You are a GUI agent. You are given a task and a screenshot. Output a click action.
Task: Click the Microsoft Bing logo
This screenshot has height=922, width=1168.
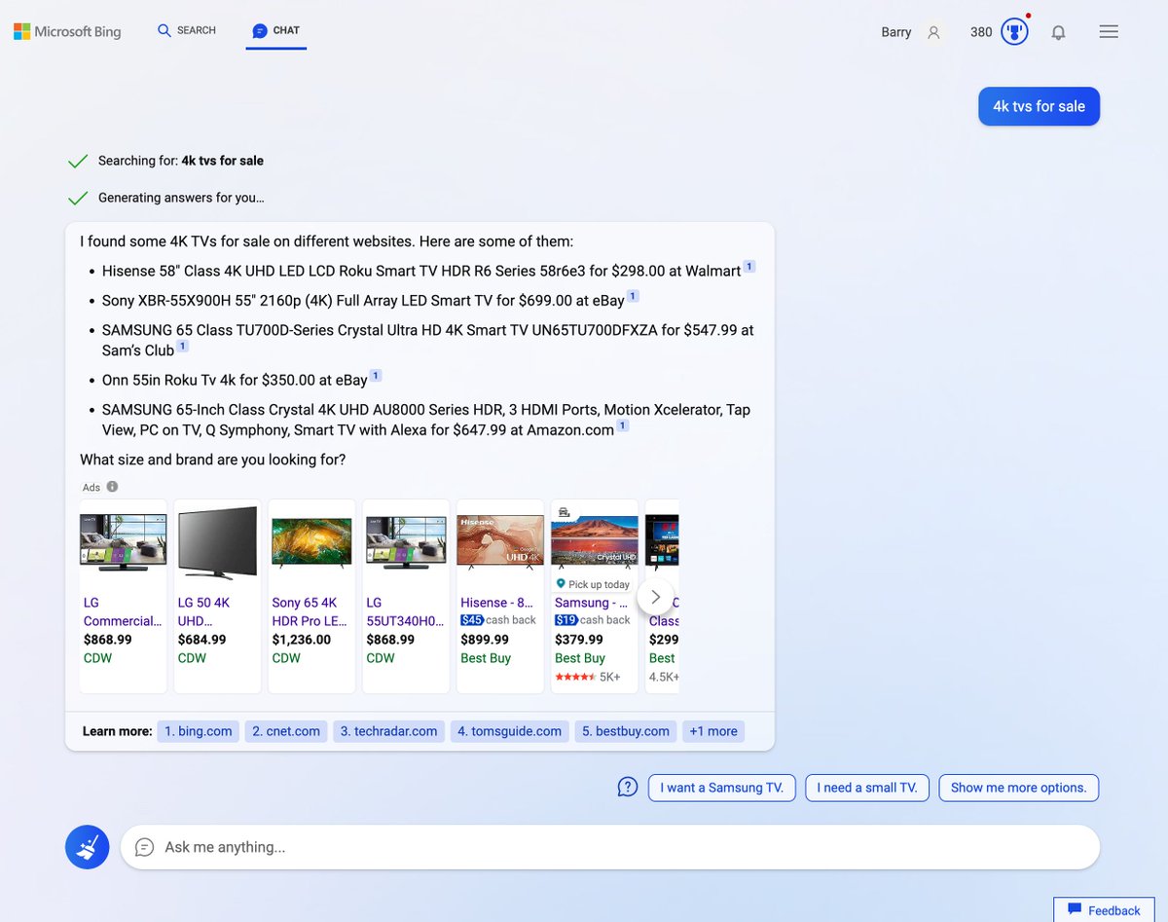tap(66, 31)
